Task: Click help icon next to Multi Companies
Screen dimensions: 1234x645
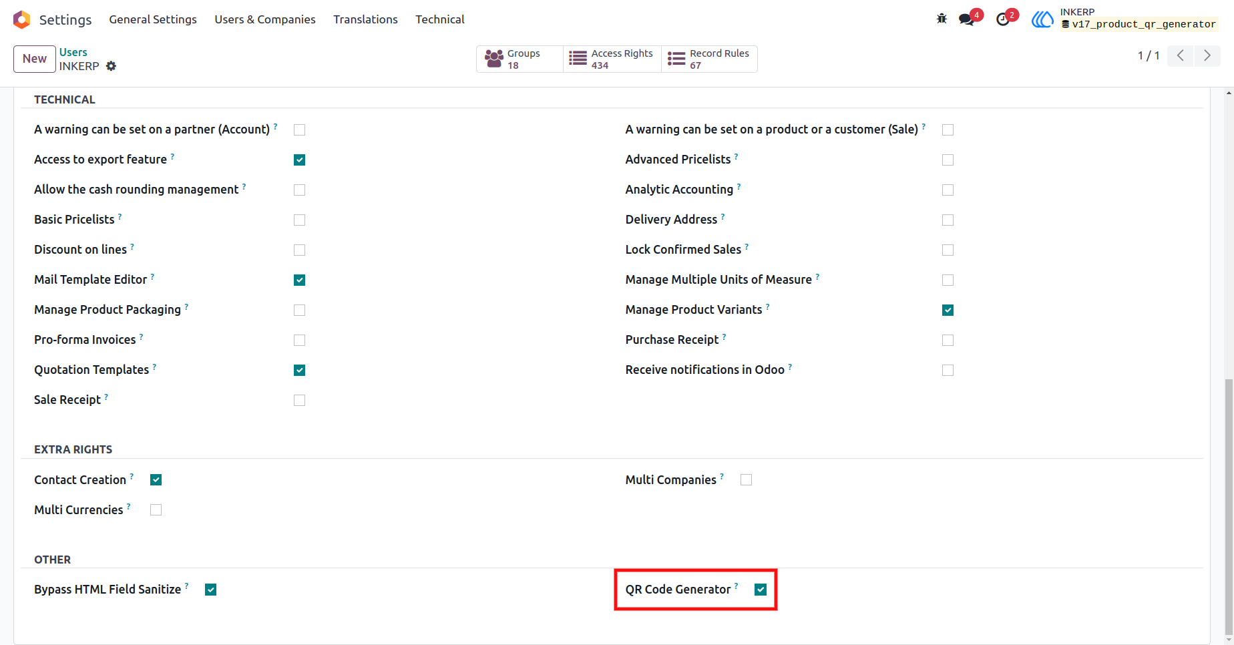Action: tap(722, 476)
